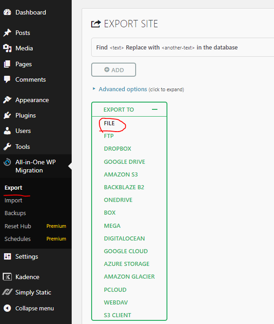Click the Posts pushpin icon

[7, 33]
